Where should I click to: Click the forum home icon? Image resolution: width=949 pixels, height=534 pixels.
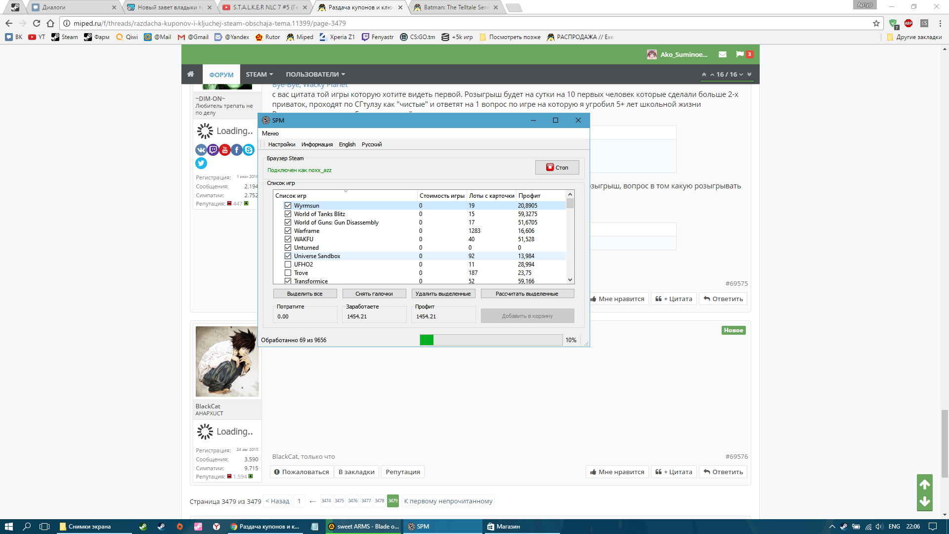[x=191, y=74]
